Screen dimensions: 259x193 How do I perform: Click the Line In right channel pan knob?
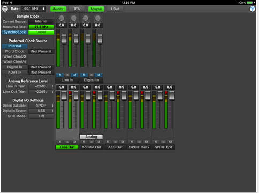tap(74, 18)
